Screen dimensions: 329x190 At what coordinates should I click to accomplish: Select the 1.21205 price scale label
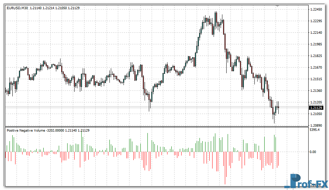click(x=317, y=102)
